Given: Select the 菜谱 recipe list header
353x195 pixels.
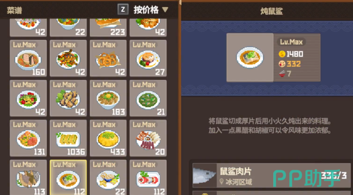Looking at the screenshot, I should coord(15,10).
